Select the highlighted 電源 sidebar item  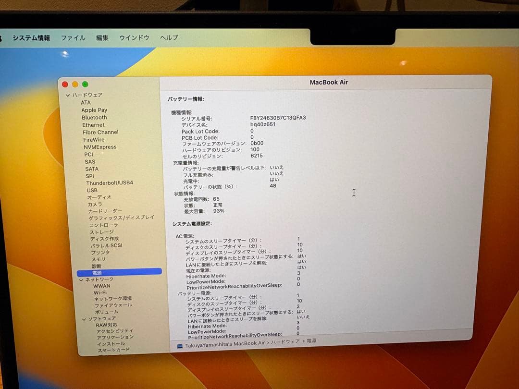click(x=119, y=272)
